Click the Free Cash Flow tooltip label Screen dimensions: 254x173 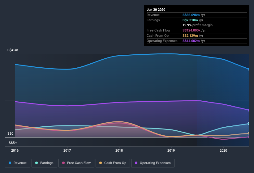[x=158, y=30]
